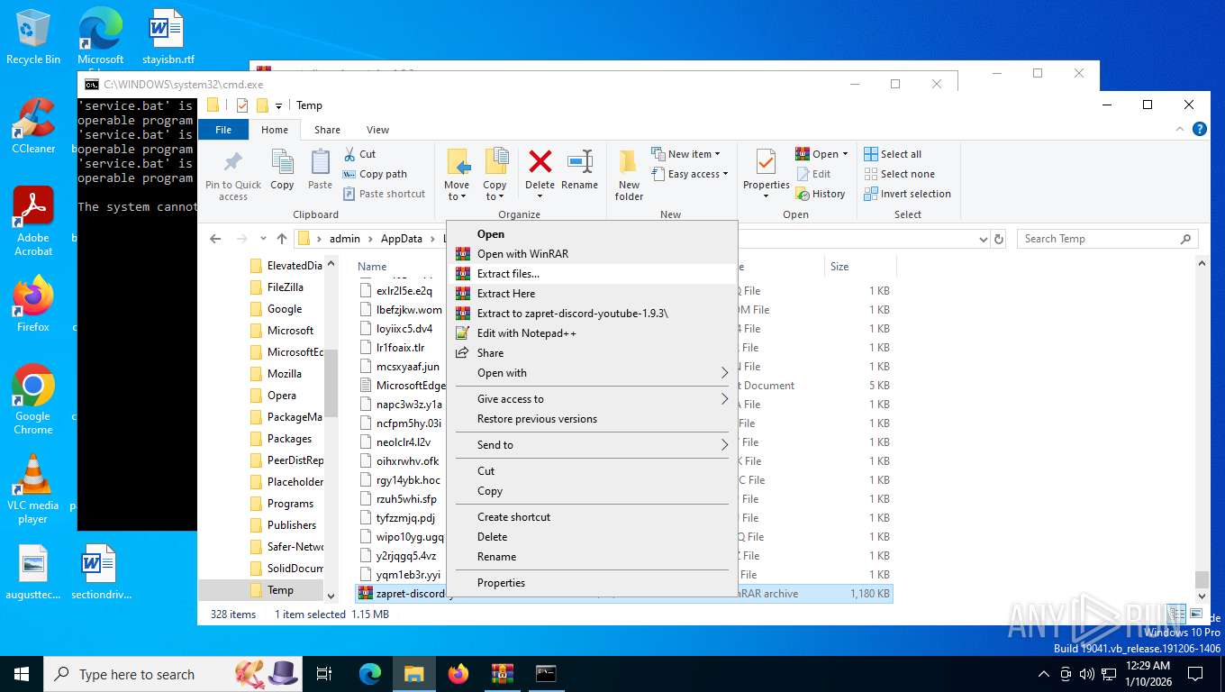Click the red Delete ribbon icon
The image size is (1225, 692).
(x=540, y=162)
